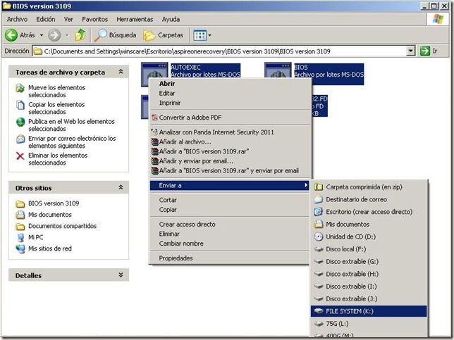This screenshot has height=340, width=454.
Task: Open Mis documentos in Otros sitios
Action: pyautogui.click(x=50, y=215)
